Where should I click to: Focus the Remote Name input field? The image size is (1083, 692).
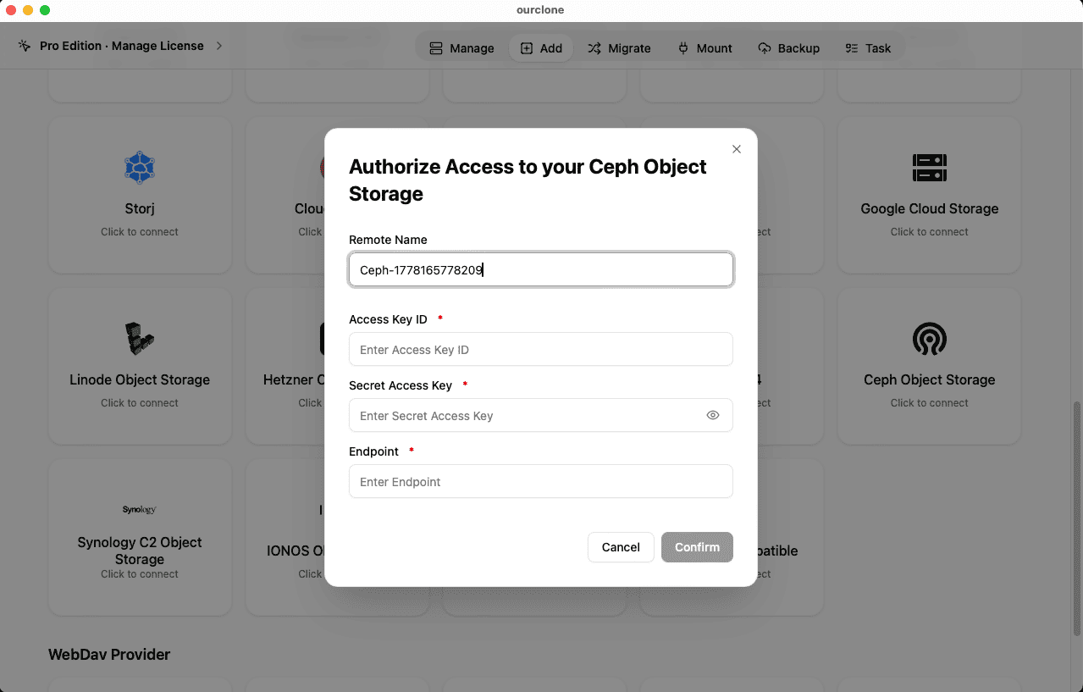pyautogui.click(x=541, y=269)
